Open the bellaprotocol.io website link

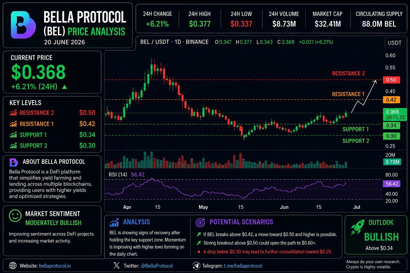(x=55, y=266)
